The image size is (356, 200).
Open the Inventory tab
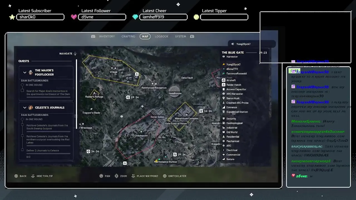click(x=107, y=36)
